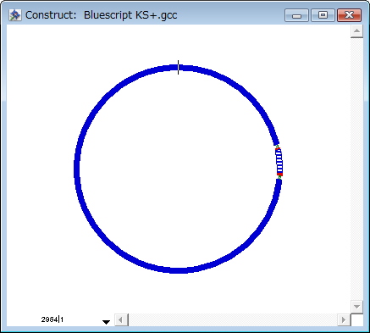The image size is (370, 333).
Task: Minimize the Bluescript KS+.gcc construct window
Action: 297,15
